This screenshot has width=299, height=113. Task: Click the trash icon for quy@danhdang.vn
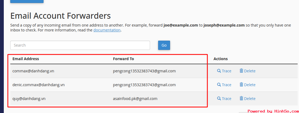(241, 99)
